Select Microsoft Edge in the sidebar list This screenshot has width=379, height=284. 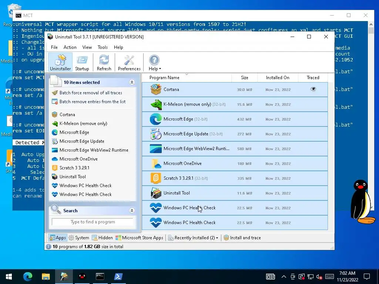[x=74, y=132]
